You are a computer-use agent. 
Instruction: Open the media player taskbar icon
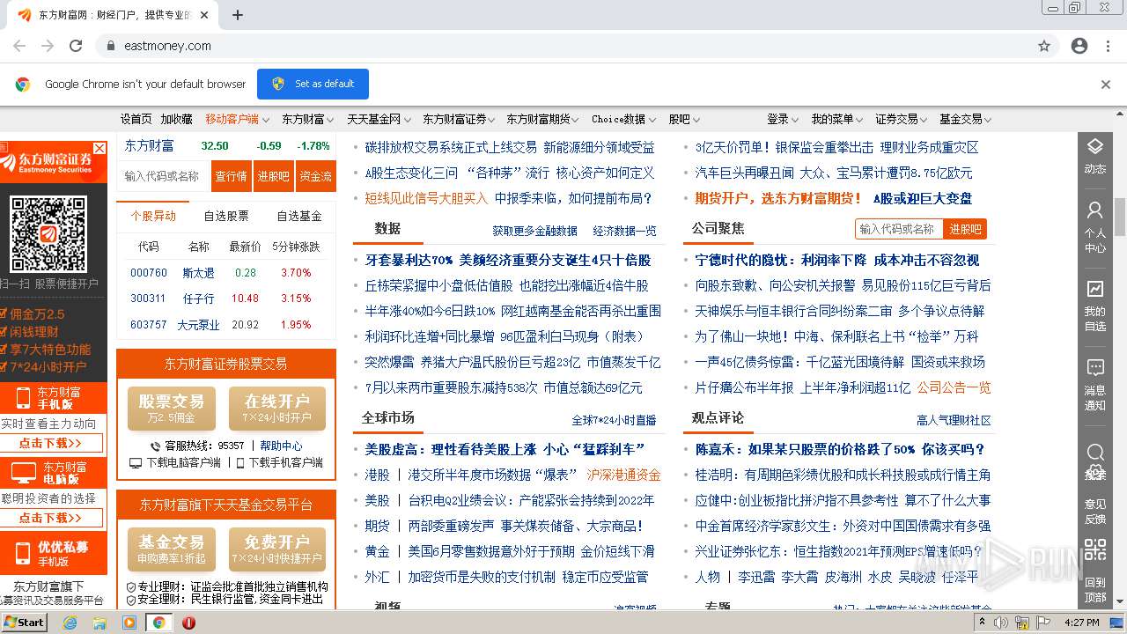tap(129, 623)
